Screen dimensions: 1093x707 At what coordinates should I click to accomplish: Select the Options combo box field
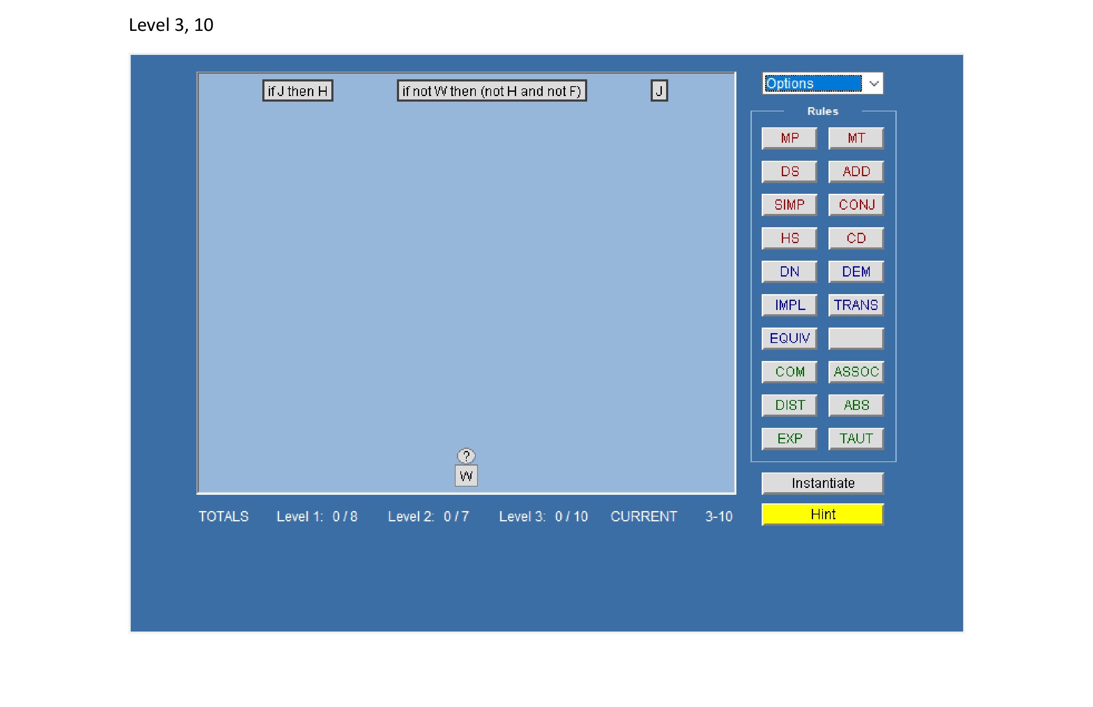813,84
